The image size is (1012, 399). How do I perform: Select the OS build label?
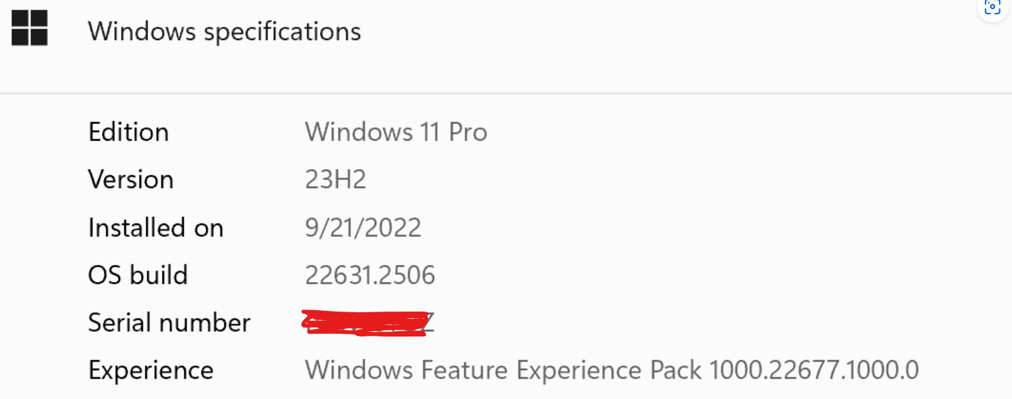click(x=138, y=275)
